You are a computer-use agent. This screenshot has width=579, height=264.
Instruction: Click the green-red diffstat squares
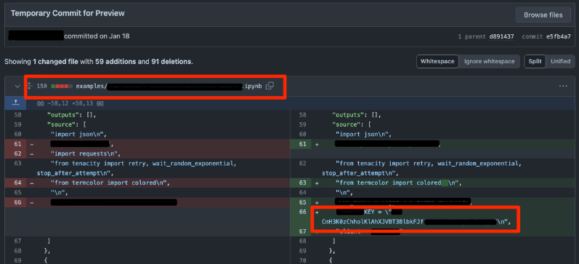[x=62, y=86]
